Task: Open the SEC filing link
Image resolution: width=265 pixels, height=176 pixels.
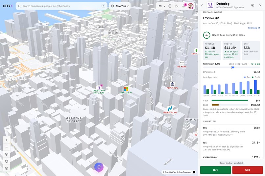Action: (x=254, y=28)
